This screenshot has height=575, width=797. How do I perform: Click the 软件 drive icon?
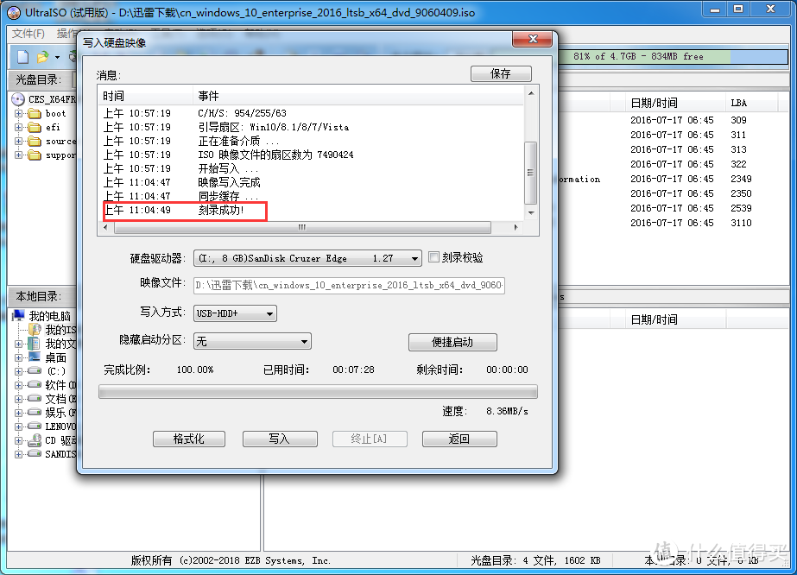point(35,385)
